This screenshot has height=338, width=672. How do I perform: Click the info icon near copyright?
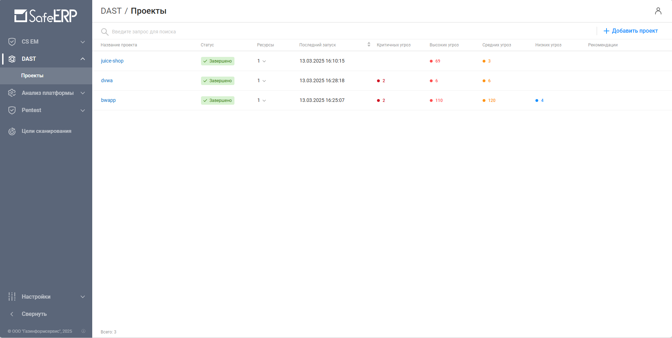click(83, 331)
